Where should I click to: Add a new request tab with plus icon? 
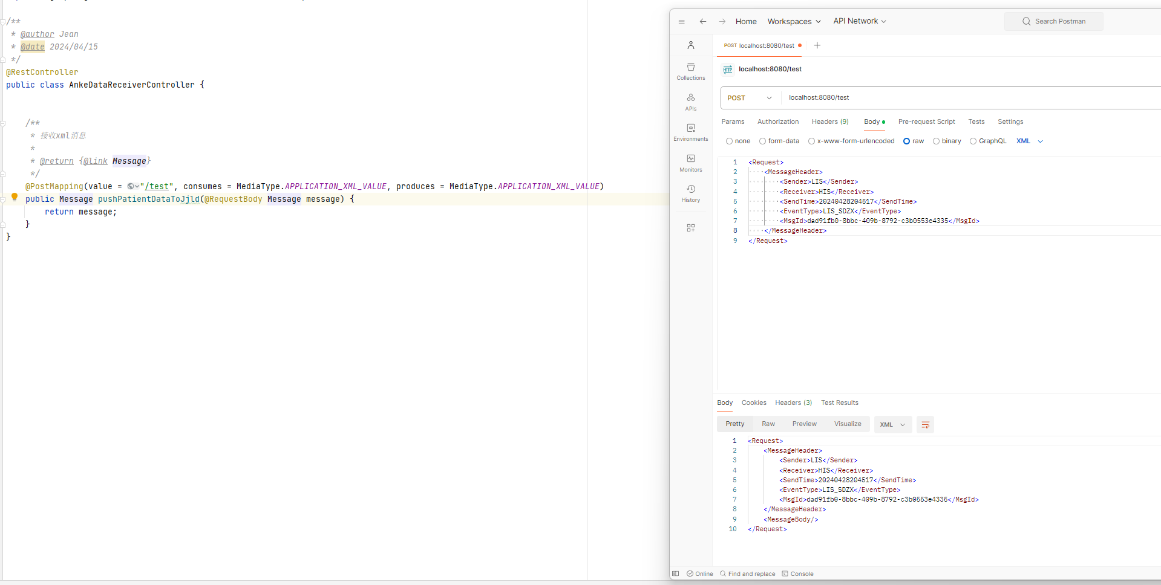817,45
